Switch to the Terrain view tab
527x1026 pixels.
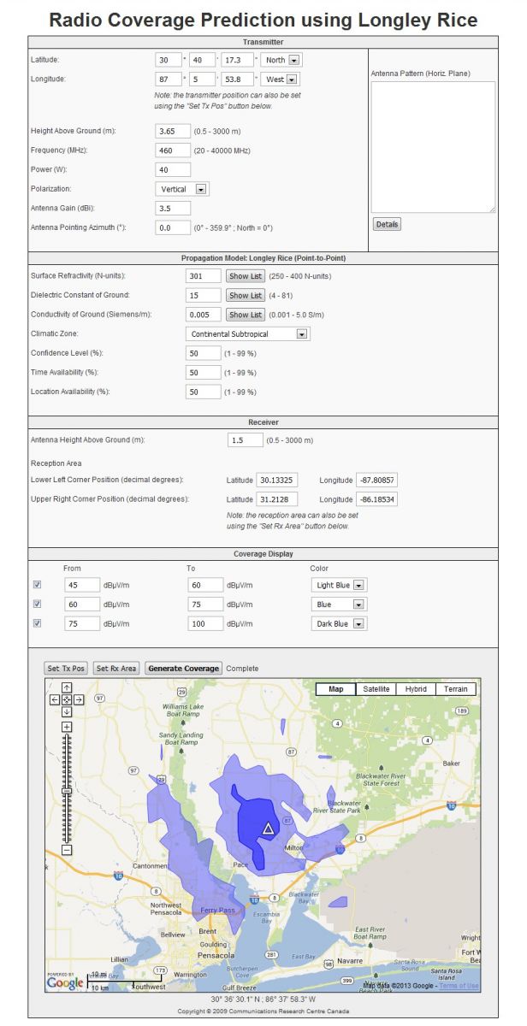(457, 689)
